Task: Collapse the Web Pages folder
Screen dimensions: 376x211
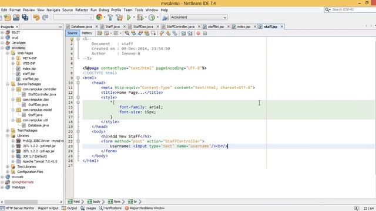Action: pyautogui.click(x=8, y=53)
